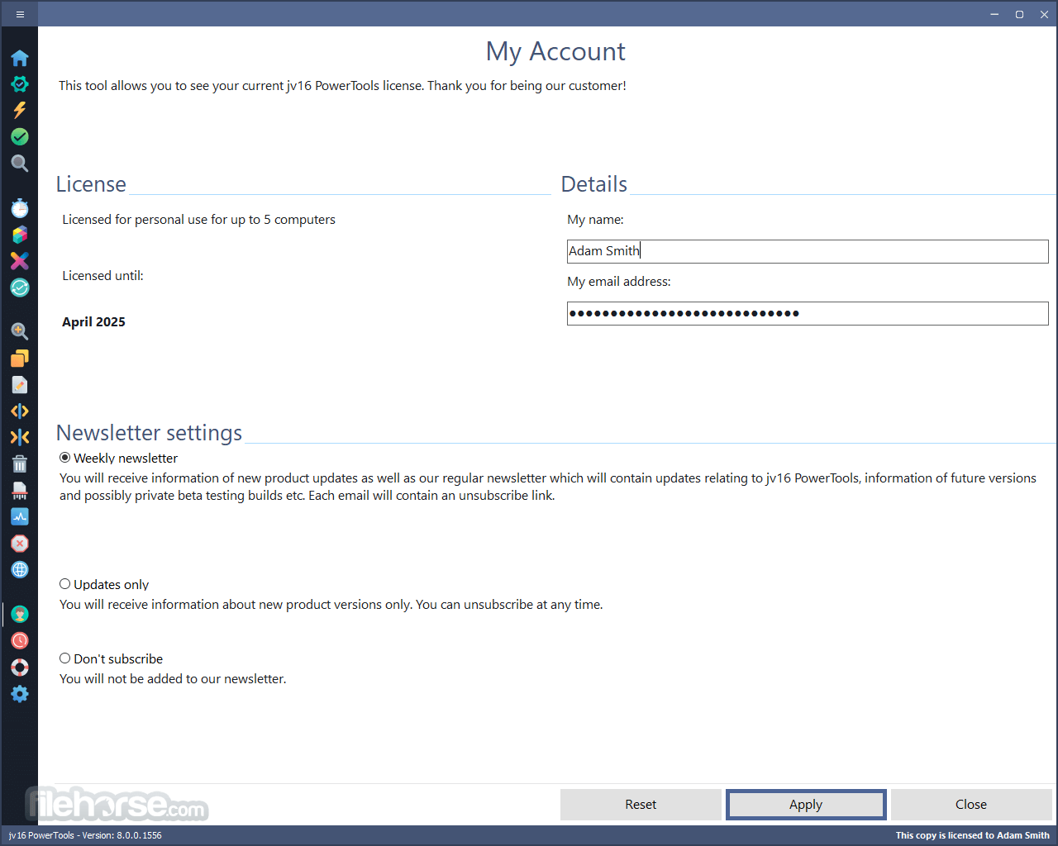
Task: Click the teal gear-with-checkmark sidebar icon
Action: (x=20, y=84)
